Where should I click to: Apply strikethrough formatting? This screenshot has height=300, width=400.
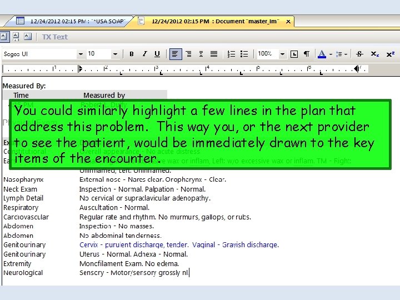coord(359,54)
